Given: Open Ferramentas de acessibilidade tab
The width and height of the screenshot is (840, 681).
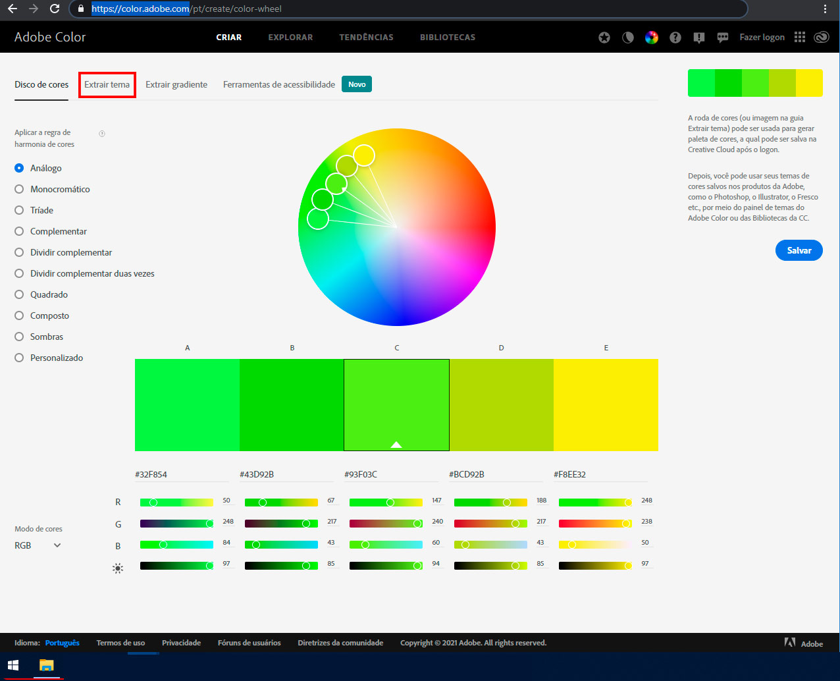Looking at the screenshot, I should pyautogui.click(x=279, y=84).
